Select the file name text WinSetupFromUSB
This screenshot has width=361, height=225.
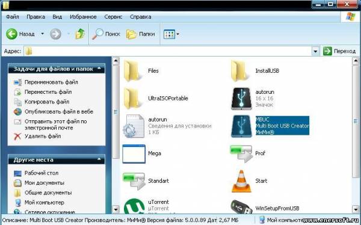pos(277,209)
